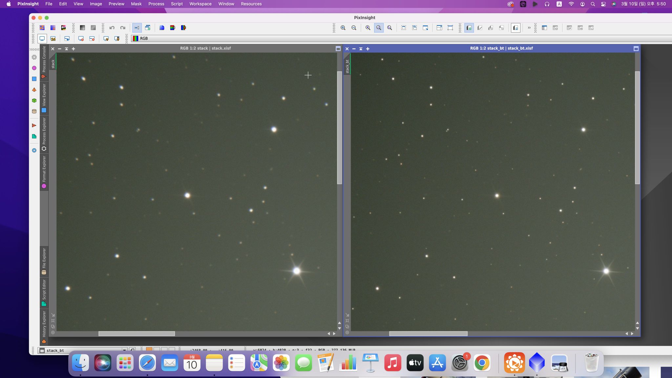Viewport: 672px width, 378px height.
Task: Open the Preview menu
Action: [x=116, y=4]
